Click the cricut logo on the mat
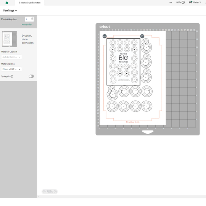 (x=105, y=27)
